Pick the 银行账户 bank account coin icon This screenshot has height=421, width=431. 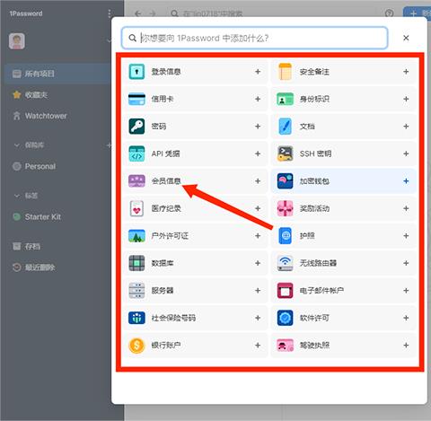click(136, 346)
